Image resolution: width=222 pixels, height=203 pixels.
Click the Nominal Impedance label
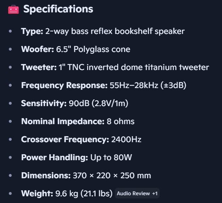[x=63, y=121]
